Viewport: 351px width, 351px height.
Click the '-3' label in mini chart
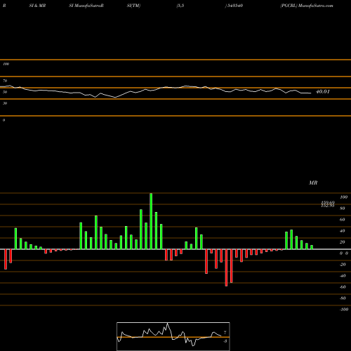click(225, 341)
